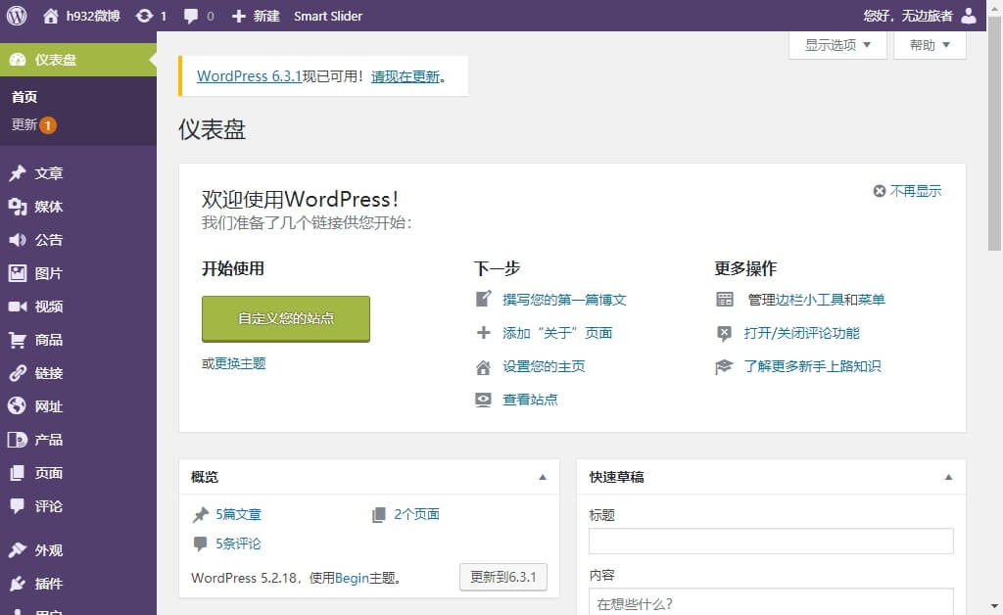Click the 更换主题 link
1003x615 pixels.
pos(240,363)
